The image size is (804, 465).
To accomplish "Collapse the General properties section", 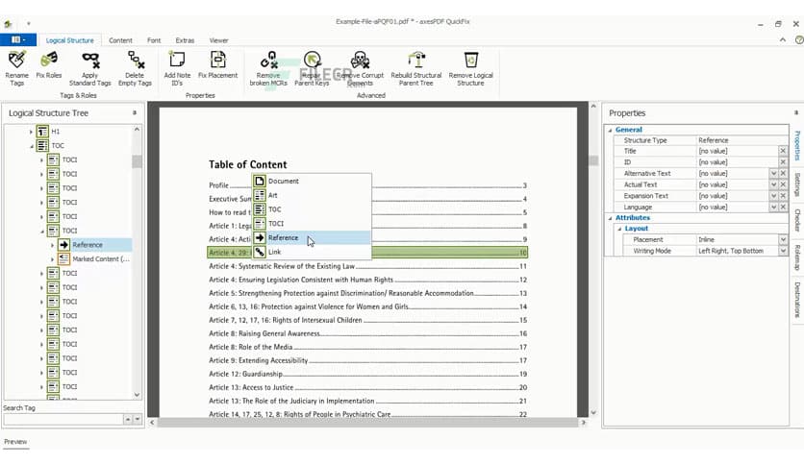I will pos(610,130).
